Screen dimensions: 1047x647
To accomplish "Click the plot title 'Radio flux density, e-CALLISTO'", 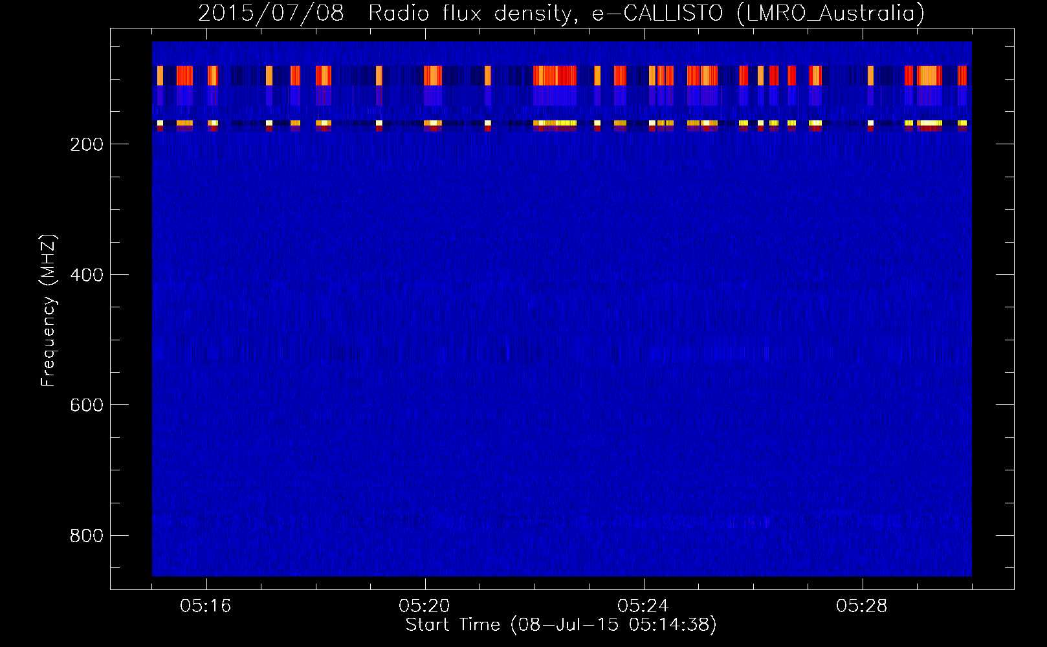I will [x=546, y=14].
